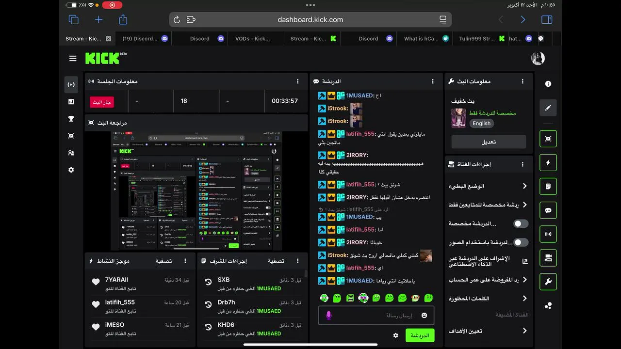
Task: Close the first Stream - Kic... tab
Action: point(108,39)
